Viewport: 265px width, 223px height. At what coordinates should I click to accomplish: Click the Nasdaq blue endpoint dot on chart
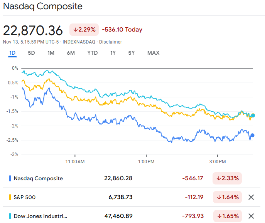(x=252, y=135)
